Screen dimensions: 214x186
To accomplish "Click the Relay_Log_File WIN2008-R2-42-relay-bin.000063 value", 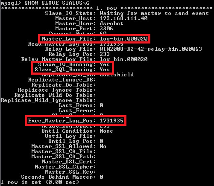I will 151,49.
